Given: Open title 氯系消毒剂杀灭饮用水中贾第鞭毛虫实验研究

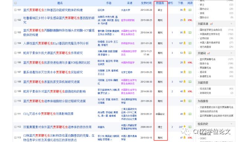Looking at the screenshot, I should coord(53,72).
